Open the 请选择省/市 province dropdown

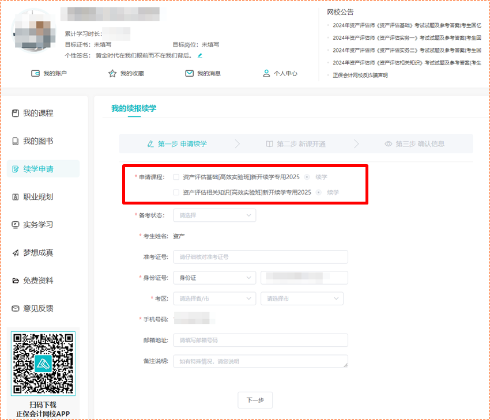tap(214, 298)
